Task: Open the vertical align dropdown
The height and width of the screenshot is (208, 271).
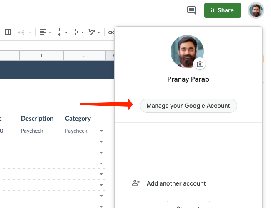Action: (x=62, y=32)
